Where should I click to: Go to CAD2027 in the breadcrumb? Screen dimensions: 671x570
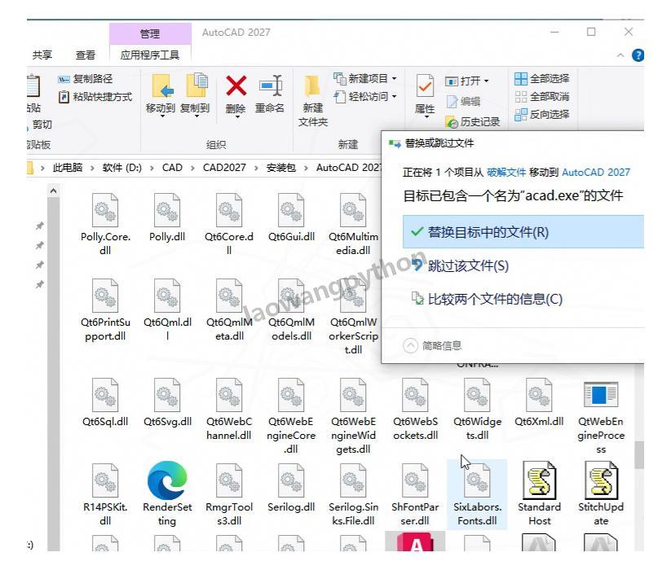(x=224, y=168)
